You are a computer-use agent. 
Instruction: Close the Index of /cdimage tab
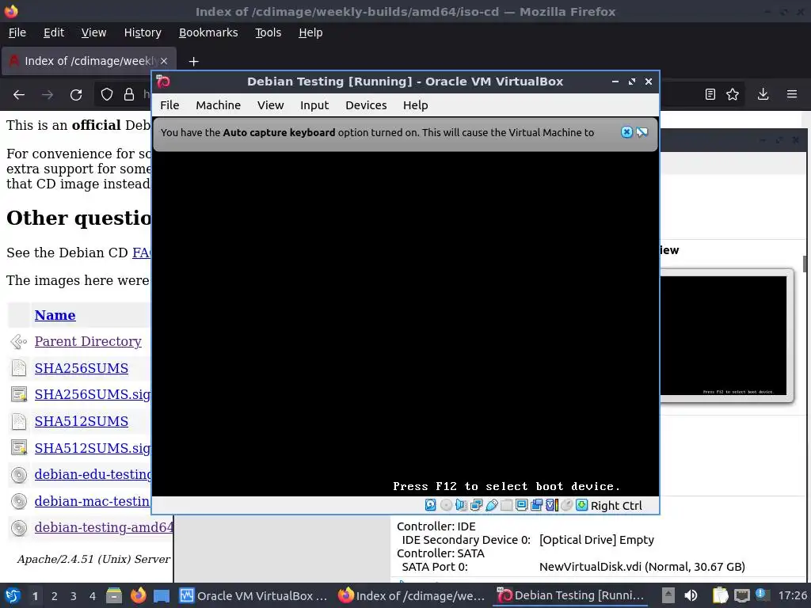[x=164, y=61]
